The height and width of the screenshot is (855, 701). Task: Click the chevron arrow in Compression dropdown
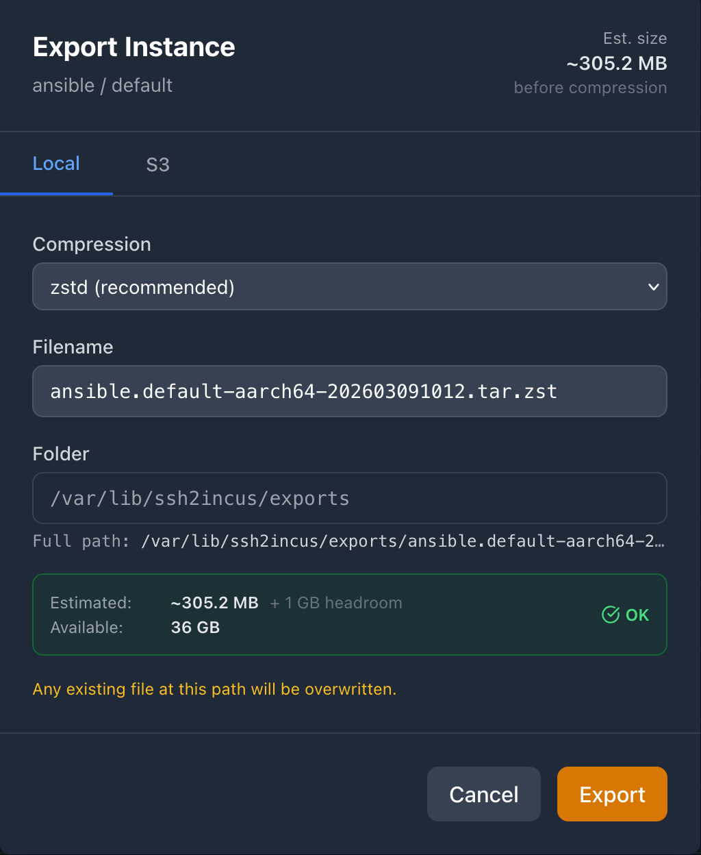653,287
